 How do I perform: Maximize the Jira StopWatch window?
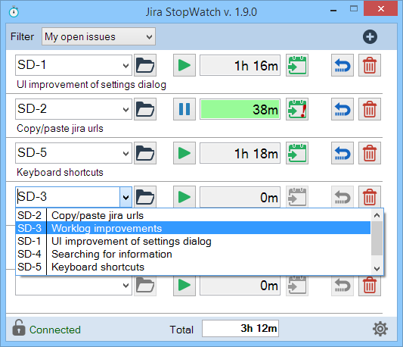point(354,9)
